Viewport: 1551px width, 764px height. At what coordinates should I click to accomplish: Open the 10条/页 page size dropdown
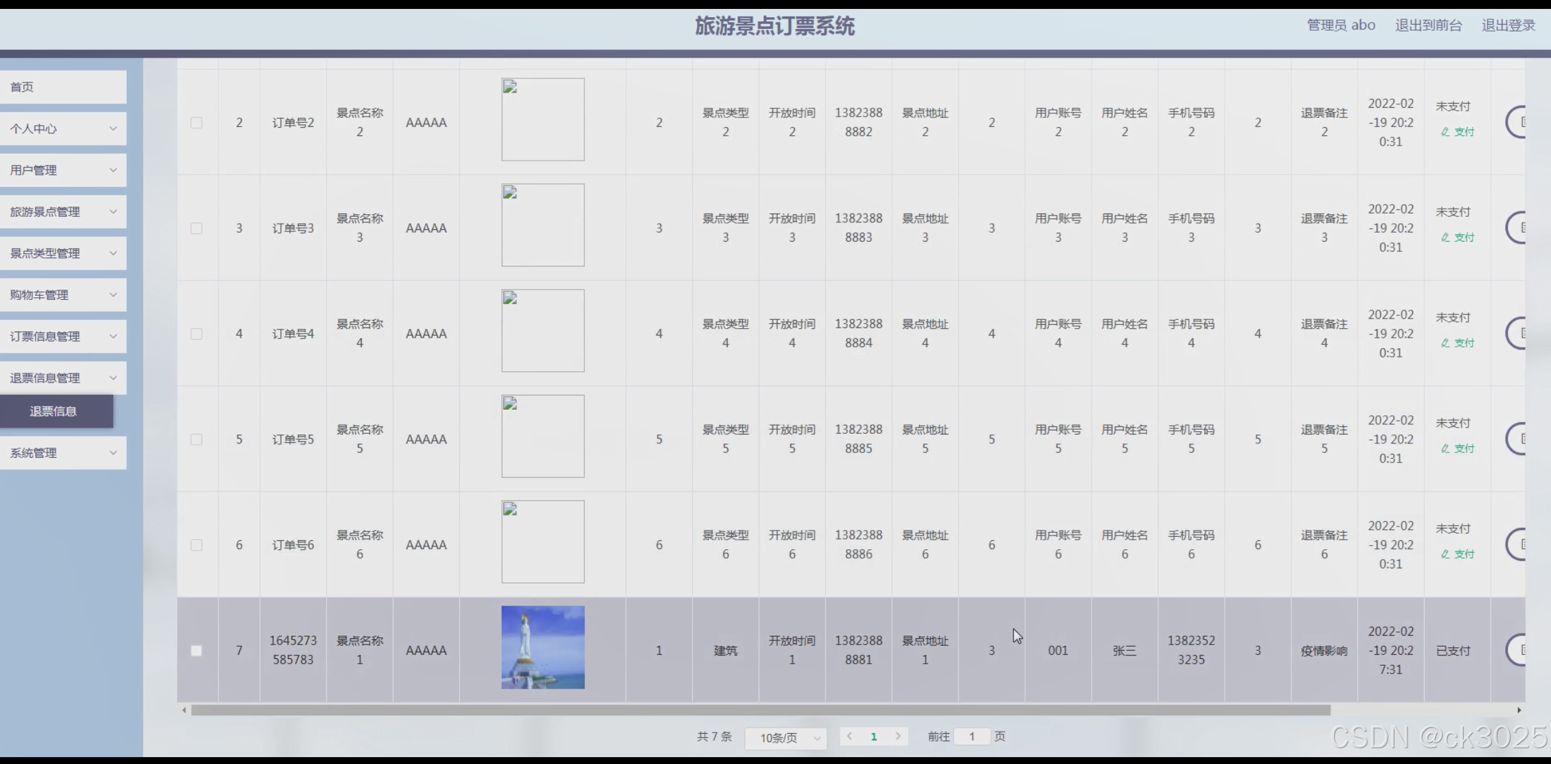[x=785, y=738]
